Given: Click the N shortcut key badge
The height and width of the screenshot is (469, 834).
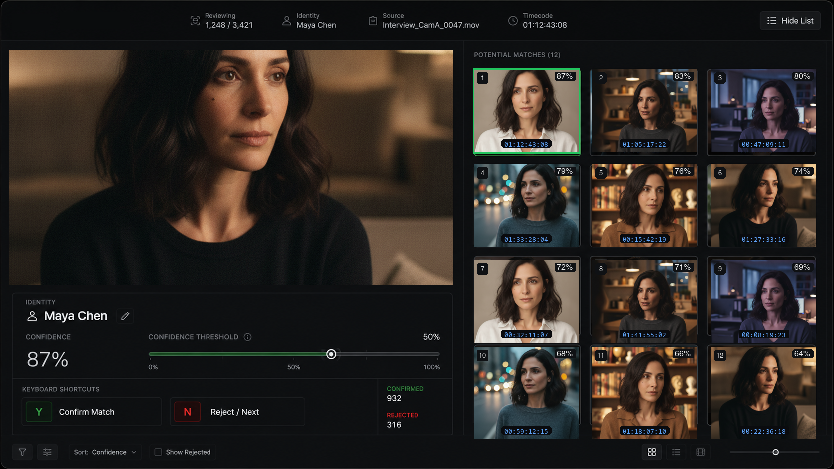Looking at the screenshot, I should tap(187, 412).
